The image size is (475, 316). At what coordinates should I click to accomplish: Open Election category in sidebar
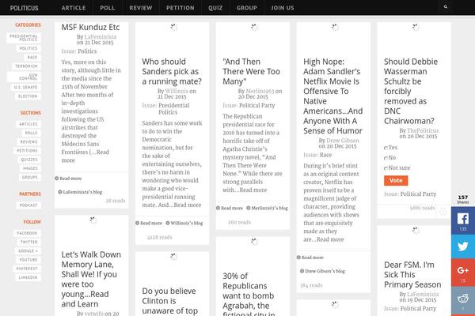[28, 96]
